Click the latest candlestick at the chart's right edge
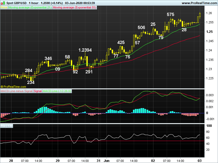 click(x=200, y=15)
